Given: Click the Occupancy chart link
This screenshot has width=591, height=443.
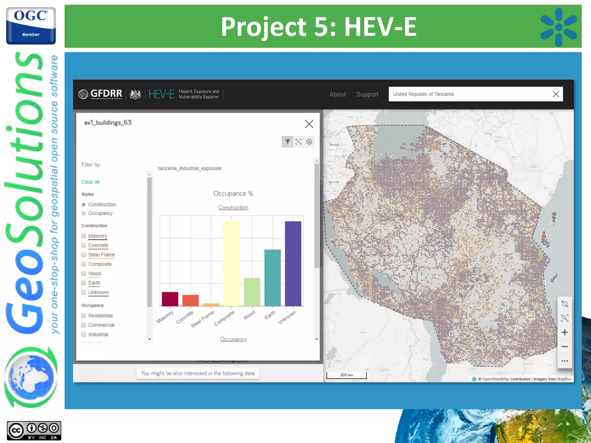Looking at the screenshot, I should coord(233,339).
